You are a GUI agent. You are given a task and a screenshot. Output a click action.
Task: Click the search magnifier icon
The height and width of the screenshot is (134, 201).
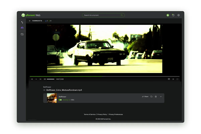tap(122, 15)
